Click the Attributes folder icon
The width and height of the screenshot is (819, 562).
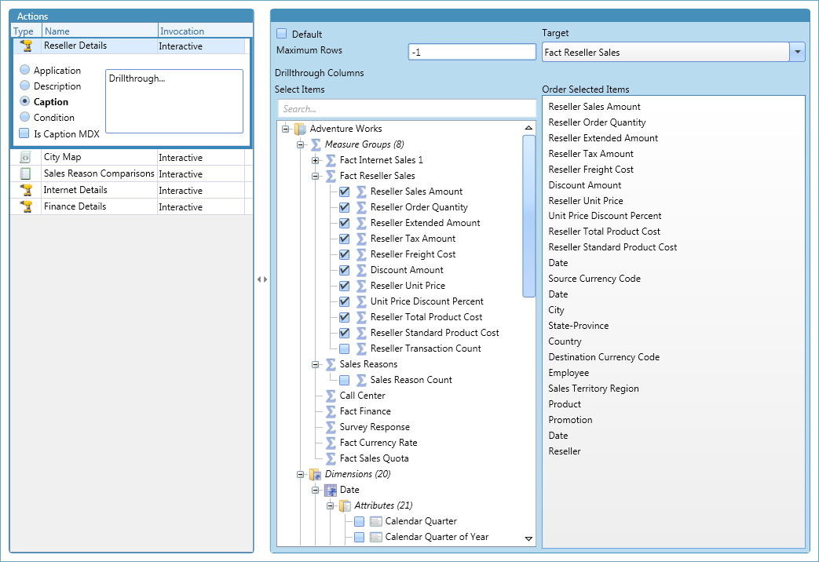click(x=345, y=505)
